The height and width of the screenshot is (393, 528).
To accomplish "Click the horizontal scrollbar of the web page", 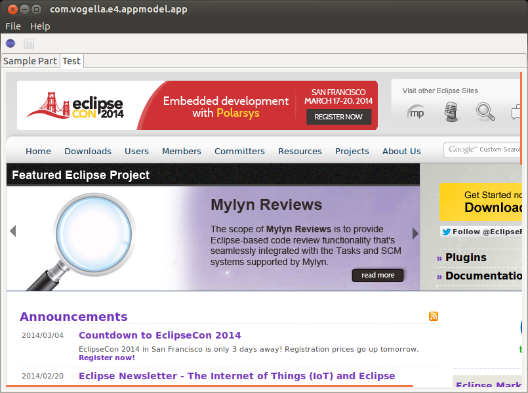I will pos(209,386).
